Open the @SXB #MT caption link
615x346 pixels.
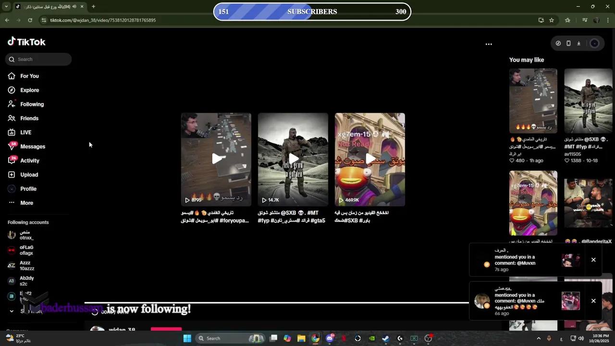[292, 217]
